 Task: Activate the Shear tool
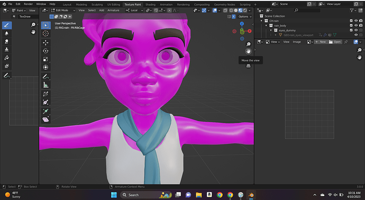(x=45, y=120)
